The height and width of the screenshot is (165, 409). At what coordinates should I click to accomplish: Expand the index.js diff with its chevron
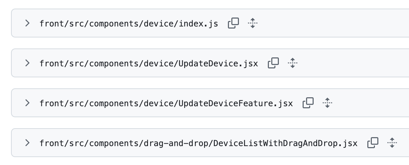(x=28, y=23)
